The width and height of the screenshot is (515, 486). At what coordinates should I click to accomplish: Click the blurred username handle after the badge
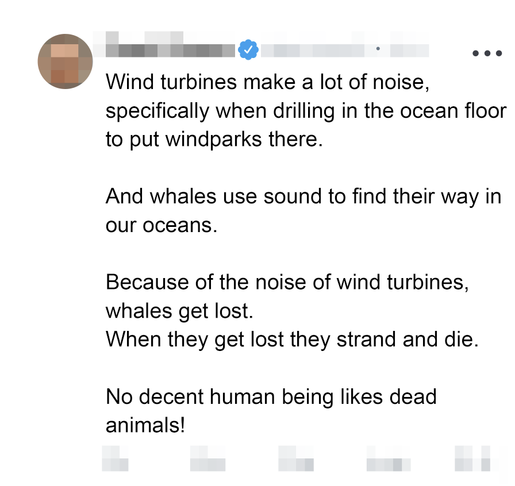[313, 51]
